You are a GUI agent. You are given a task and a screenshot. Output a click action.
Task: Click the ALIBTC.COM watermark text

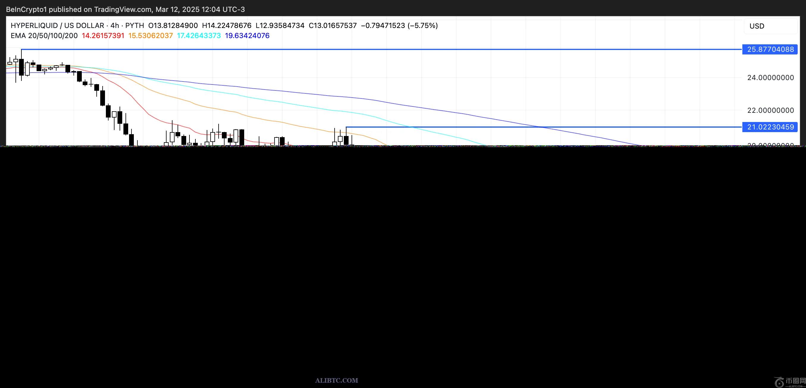tap(336, 381)
